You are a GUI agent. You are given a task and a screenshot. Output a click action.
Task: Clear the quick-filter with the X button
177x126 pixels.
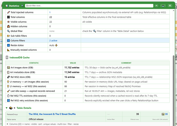pos(156,6)
